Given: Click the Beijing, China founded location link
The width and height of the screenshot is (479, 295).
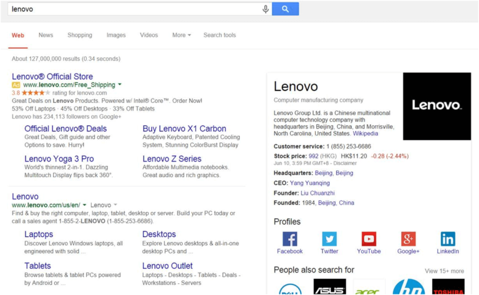Looking at the screenshot, I should coord(336,203).
